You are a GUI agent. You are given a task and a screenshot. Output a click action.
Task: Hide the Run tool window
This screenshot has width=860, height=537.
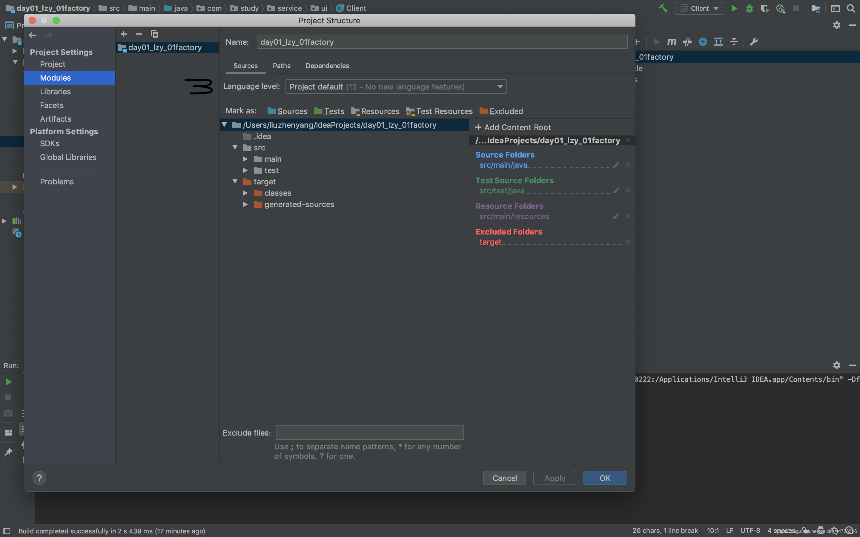[852, 365]
